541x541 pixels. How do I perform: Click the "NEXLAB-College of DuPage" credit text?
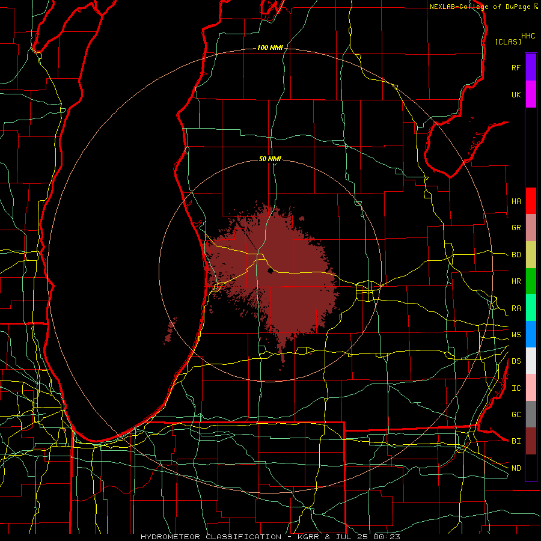[480, 7]
